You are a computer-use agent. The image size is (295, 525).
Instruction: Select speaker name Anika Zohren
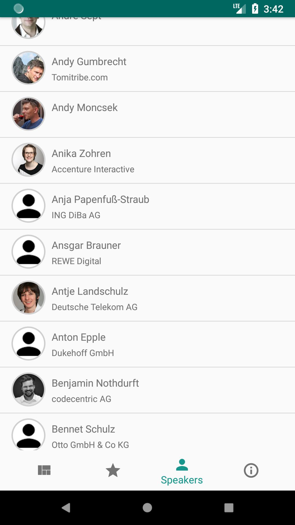coord(81,154)
